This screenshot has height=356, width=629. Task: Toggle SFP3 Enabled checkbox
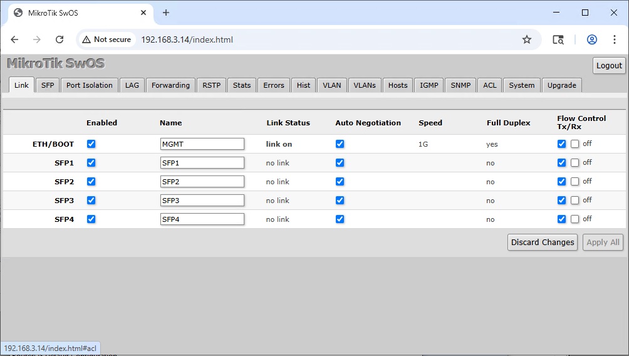point(91,201)
